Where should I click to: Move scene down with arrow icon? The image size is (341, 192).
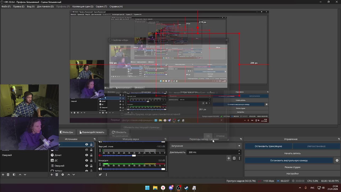tap(25, 175)
